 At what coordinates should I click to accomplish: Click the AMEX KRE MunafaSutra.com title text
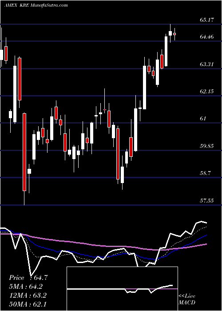[x=36, y=5]
